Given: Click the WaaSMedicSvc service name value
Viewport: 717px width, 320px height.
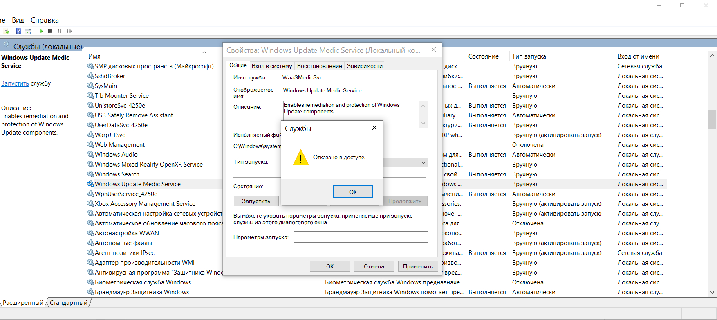Looking at the screenshot, I should [302, 77].
